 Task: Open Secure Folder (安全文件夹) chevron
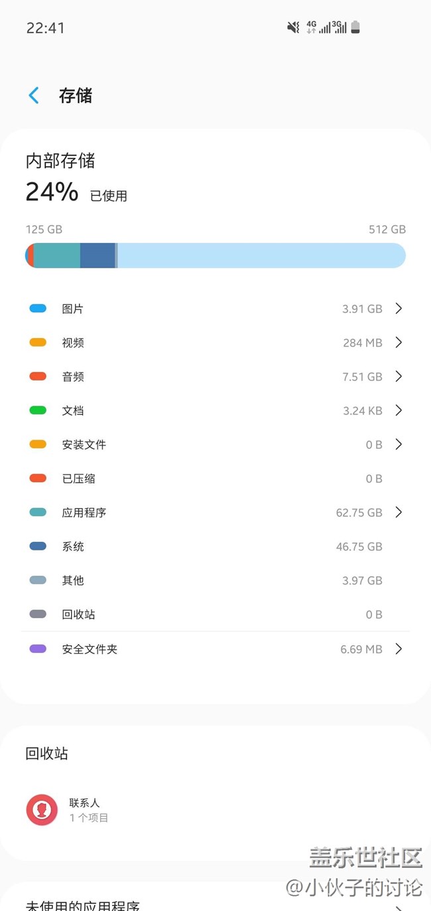tap(399, 649)
